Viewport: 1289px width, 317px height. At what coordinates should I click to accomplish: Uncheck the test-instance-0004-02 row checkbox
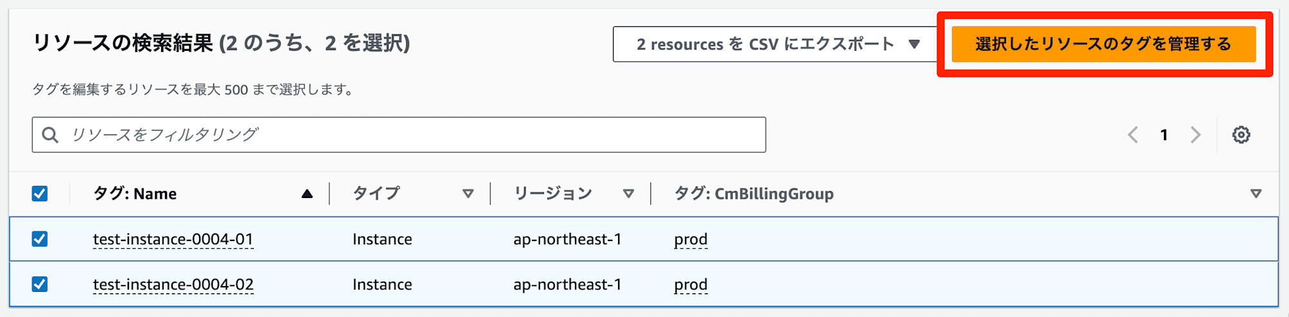click(40, 284)
